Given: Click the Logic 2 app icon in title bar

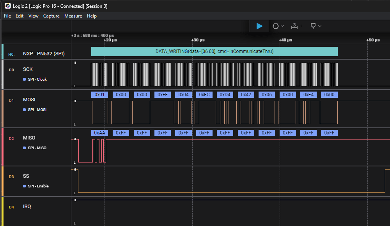Looking at the screenshot, I should [x=7, y=6].
